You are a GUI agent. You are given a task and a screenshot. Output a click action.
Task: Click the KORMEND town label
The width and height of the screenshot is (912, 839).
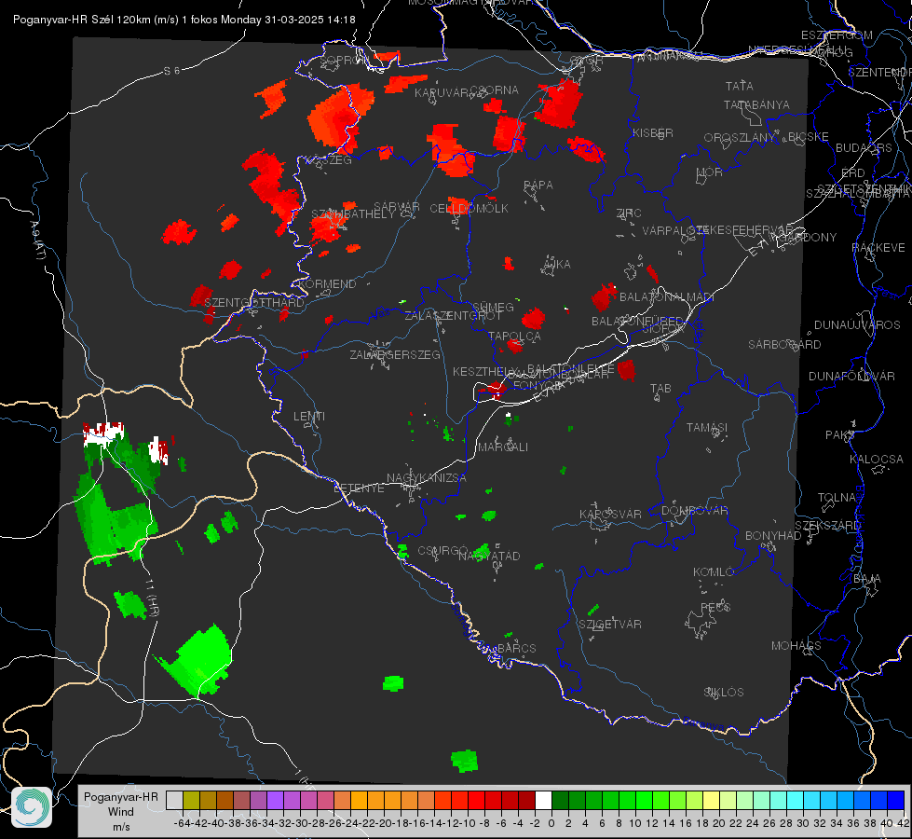pos(328,284)
